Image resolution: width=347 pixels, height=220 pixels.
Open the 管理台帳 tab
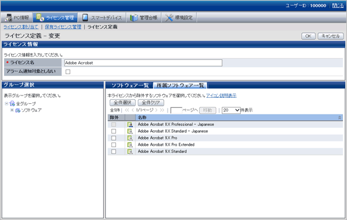pyautogui.click(x=144, y=17)
